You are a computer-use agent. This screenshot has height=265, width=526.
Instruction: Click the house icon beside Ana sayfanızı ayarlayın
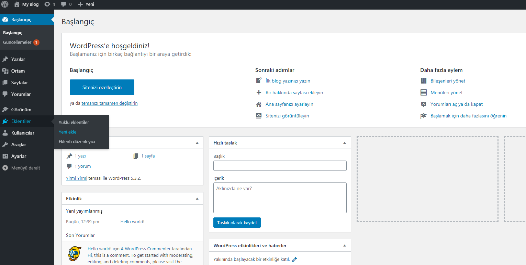(x=259, y=104)
